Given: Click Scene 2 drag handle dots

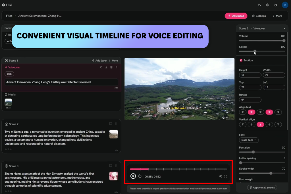Looking at the screenshot, I should click(x=116, y=124).
